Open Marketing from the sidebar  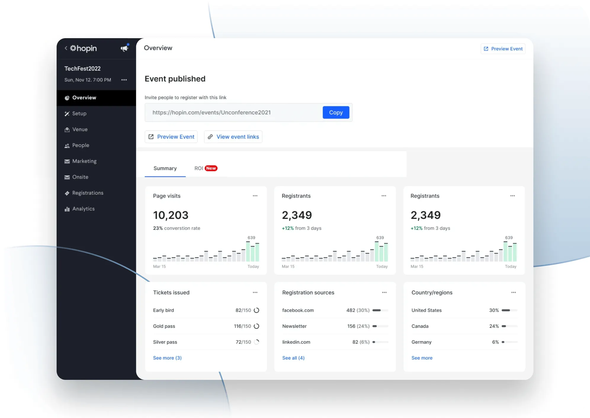[x=84, y=161]
